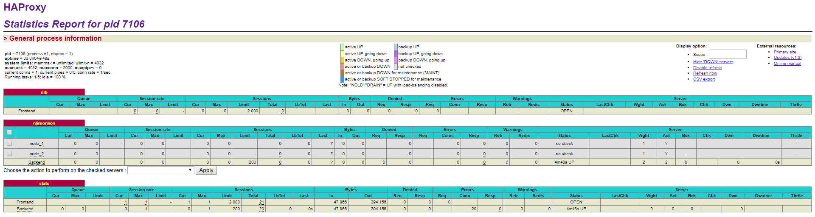815x217 pixels.
Task: Download stats via CSV export link
Action: [x=704, y=79]
